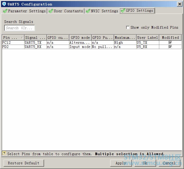The height and width of the screenshot is (169, 184).
Task: Click the Search Signals input field
Action: click(20, 28)
